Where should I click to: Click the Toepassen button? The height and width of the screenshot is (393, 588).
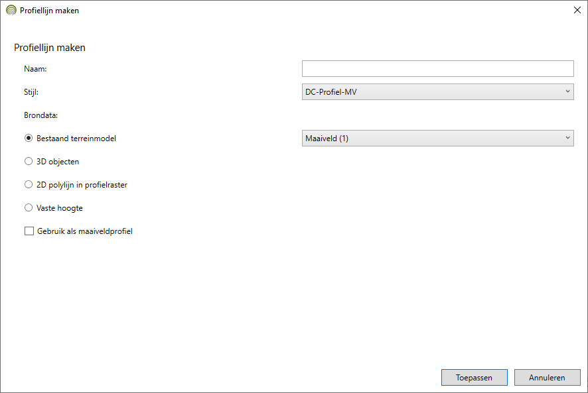474,377
